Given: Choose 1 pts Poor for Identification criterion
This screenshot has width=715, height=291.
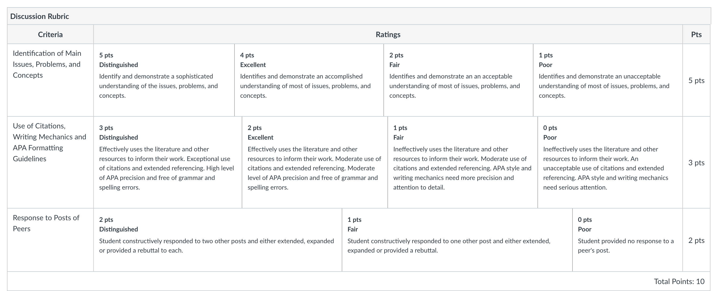Looking at the screenshot, I should [608, 80].
